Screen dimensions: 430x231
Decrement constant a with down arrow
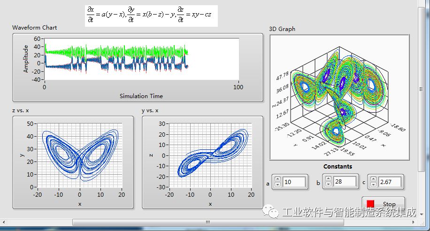[277, 185]
